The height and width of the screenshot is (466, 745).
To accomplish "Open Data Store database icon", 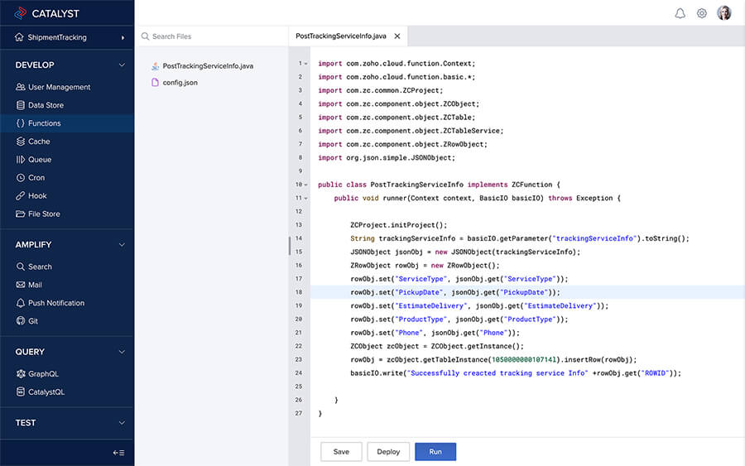I will tap(21, 105).
